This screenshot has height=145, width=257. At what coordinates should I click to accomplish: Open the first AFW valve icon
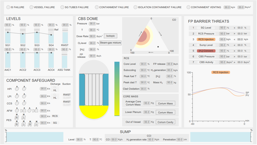[x=23, y=110]
